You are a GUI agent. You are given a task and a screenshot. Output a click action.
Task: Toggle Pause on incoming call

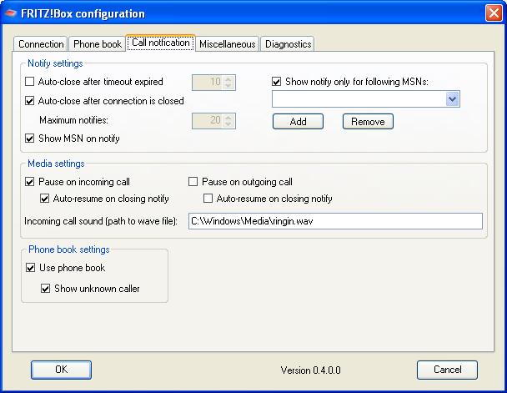pyautogui.click(x=31, y=182)
